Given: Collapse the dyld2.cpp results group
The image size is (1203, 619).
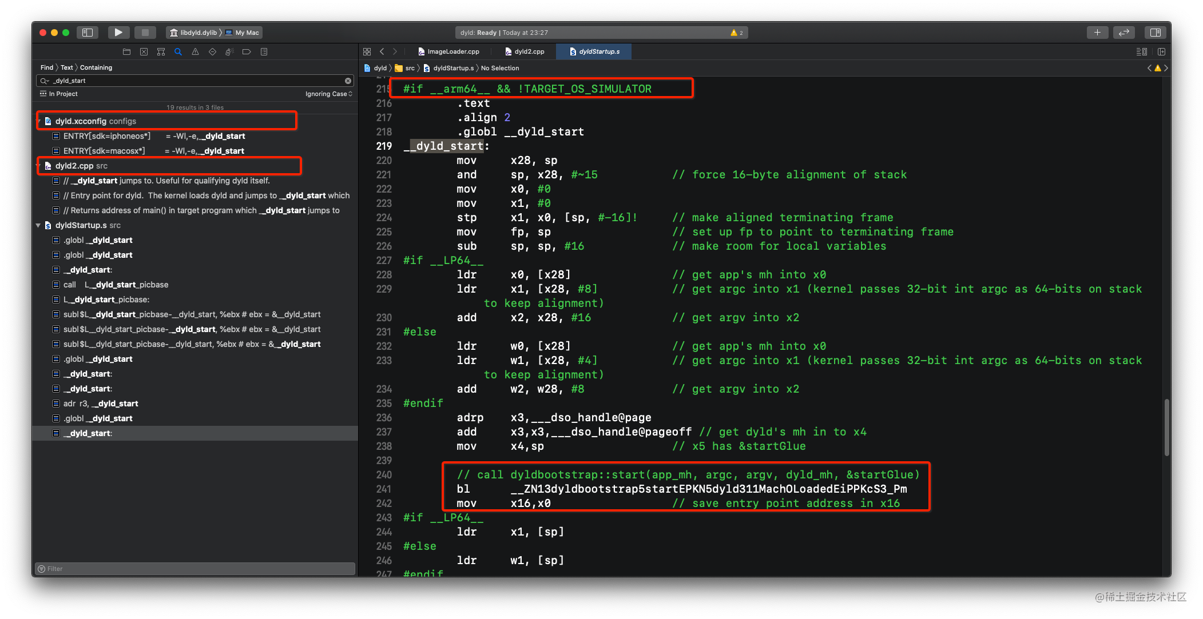Looking at the screenshot, I should [x=39, y=166].
